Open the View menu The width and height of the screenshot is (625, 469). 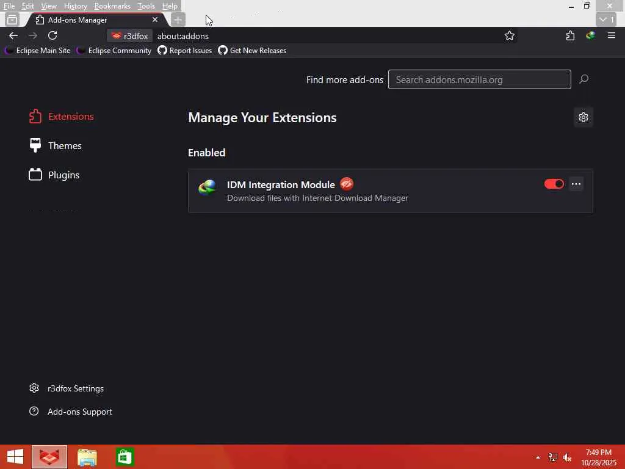click(49, 6)
